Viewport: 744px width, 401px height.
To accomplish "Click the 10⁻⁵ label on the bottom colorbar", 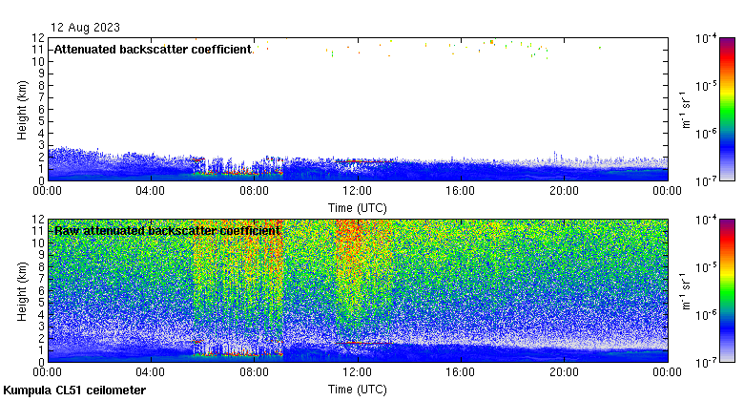I will pyautogui.click(x=706, y=267).
